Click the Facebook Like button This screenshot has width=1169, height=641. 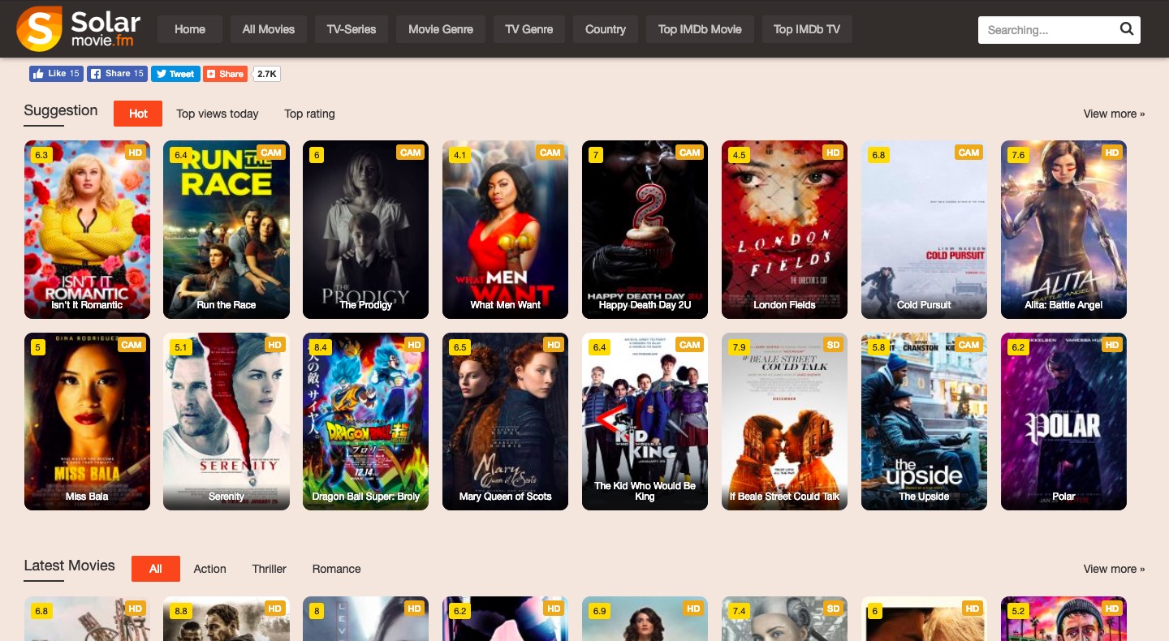pyautogui.click(x=56, y=74)
